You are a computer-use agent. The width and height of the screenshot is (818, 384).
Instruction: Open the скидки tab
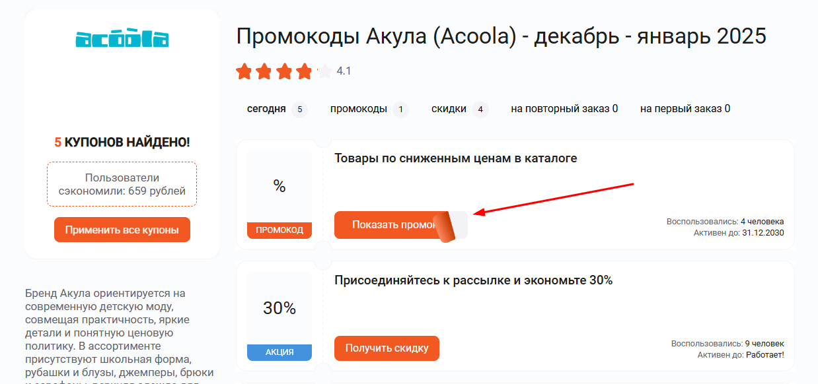point(448,109)
